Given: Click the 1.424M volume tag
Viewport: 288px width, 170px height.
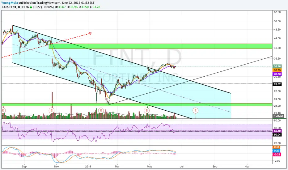Looking at the screenshot, I should 278,116.
